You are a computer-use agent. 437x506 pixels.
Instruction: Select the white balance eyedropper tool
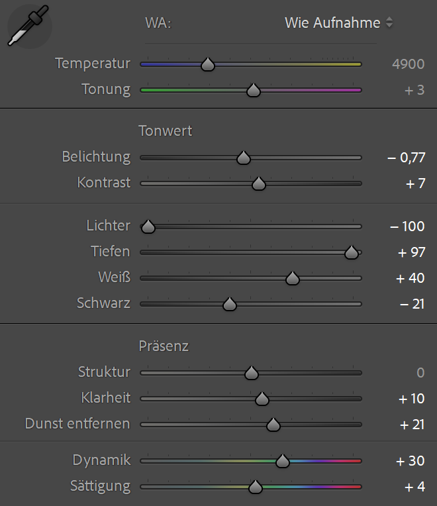[x=28, y=26]
